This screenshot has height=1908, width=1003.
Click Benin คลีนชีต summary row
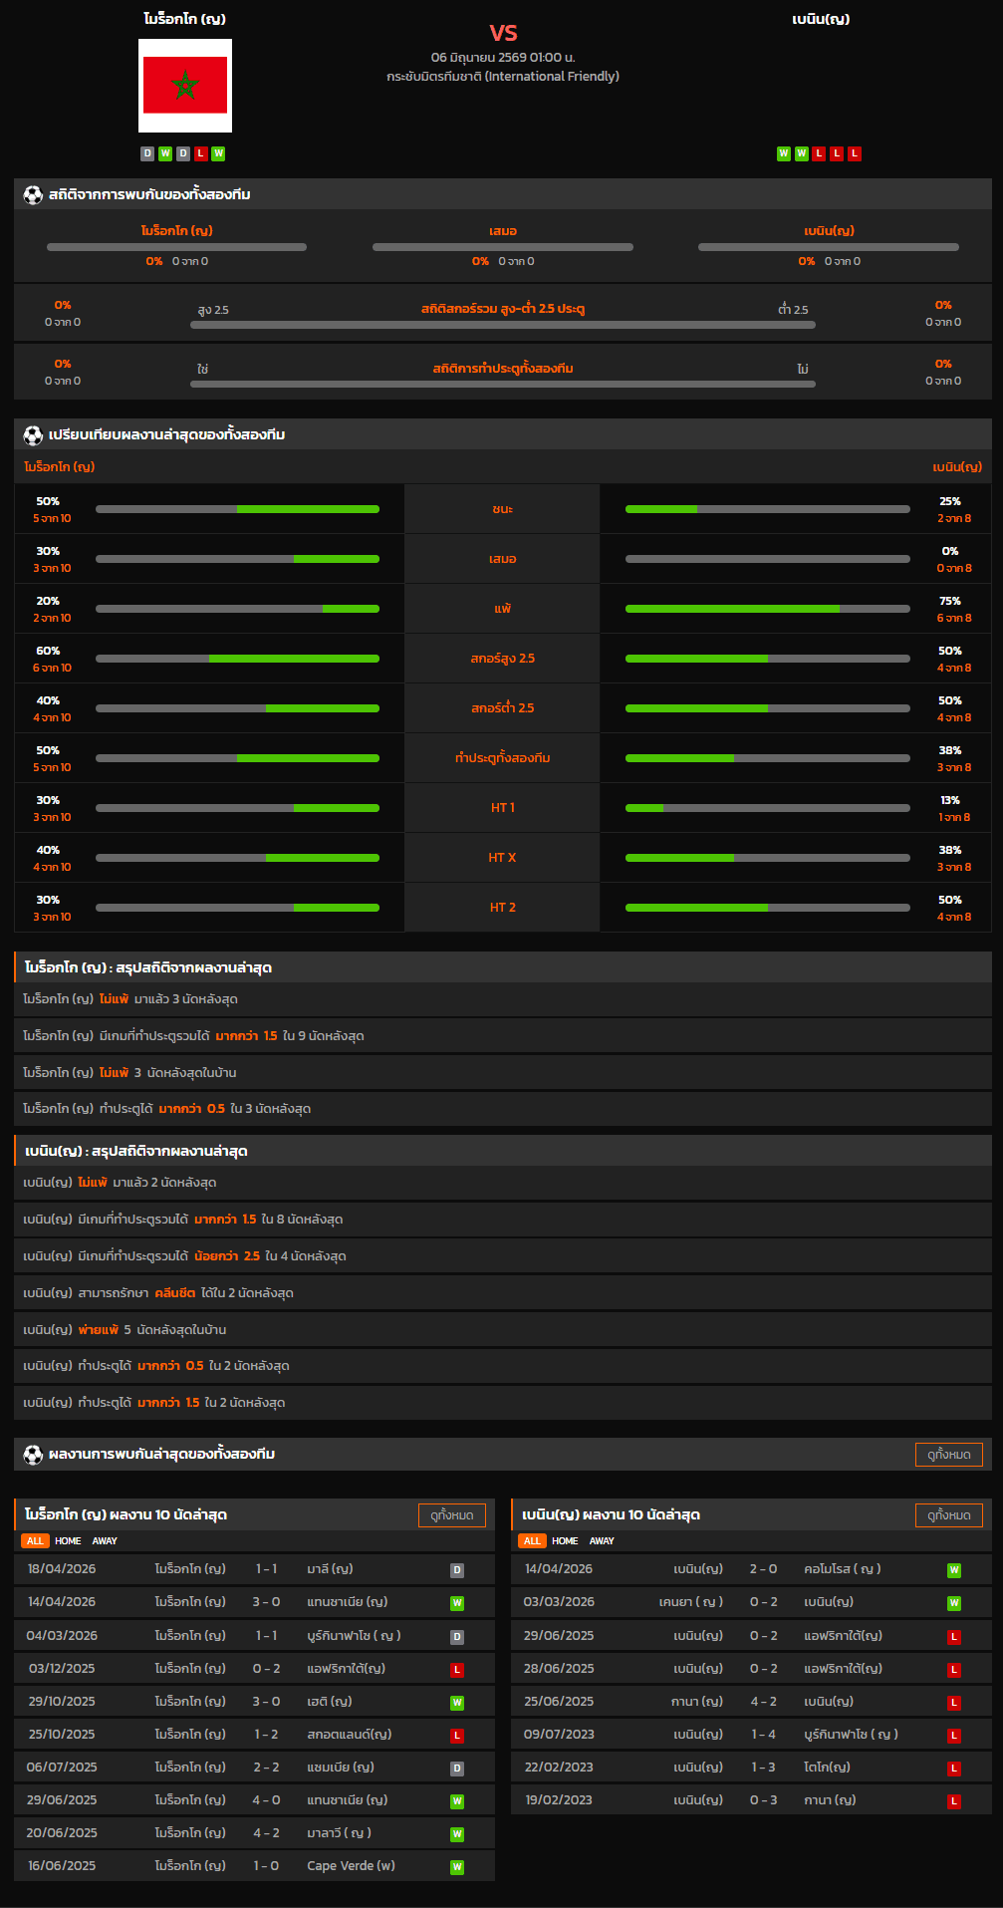tap(503, 1293)
